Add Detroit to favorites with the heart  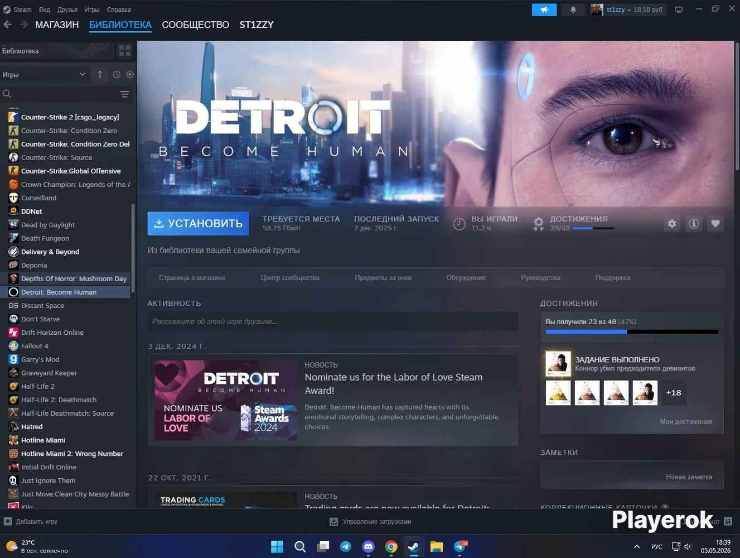click(715, 224)
